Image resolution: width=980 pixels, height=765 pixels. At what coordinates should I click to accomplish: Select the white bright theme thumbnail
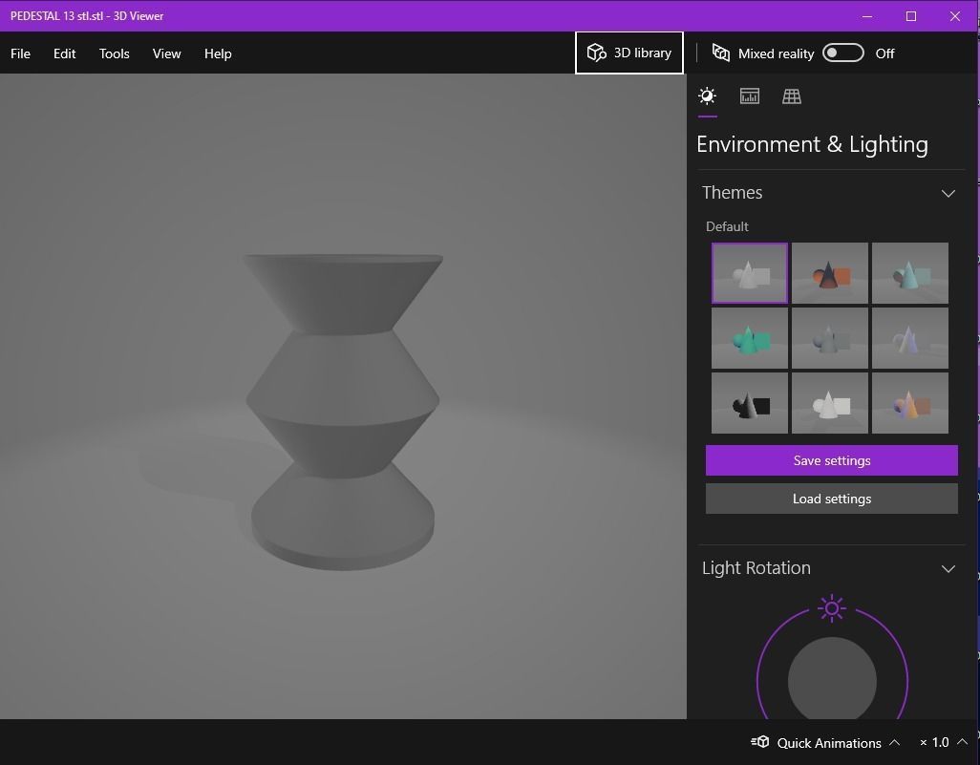[829, 403]
